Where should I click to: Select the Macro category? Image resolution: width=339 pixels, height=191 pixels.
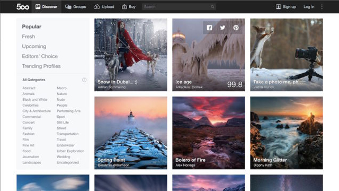(61, 88)
